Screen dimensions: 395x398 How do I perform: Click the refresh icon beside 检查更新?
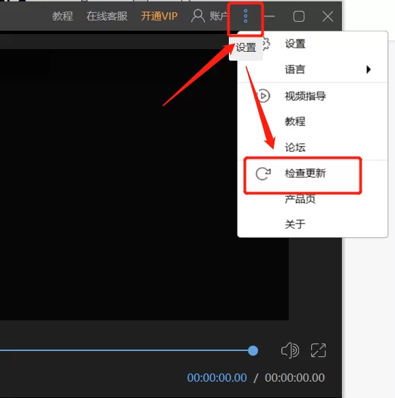tap(263, 174)
